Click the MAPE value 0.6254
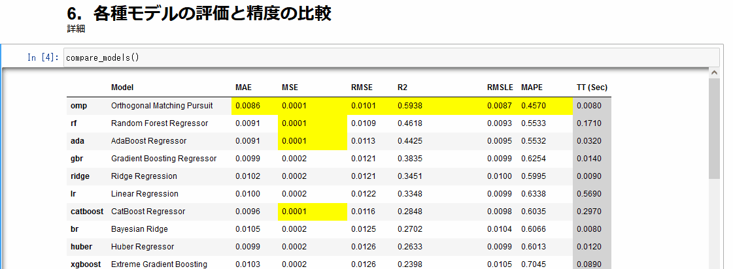Image resolution: width=733 pixels, height=269 pixels. pyautogui.click(x=534, y=159)
